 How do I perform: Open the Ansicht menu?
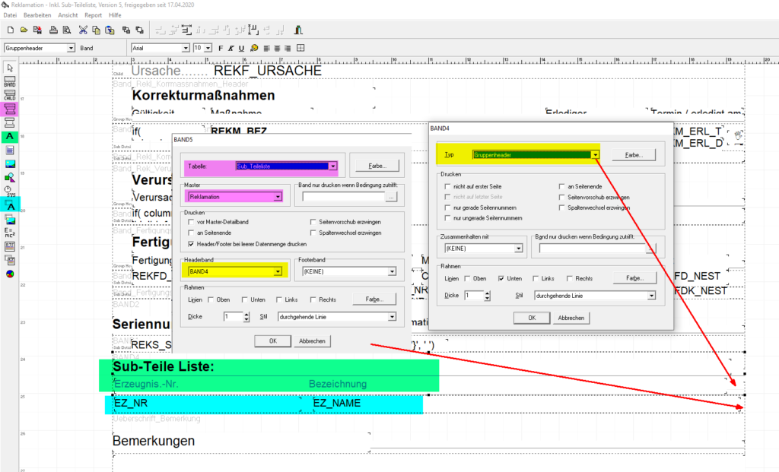click(x=68, y=15)
